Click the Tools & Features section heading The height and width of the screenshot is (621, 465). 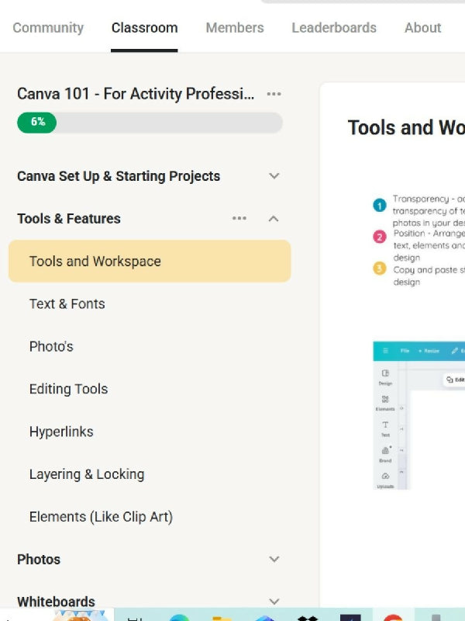tap(69, 219)
